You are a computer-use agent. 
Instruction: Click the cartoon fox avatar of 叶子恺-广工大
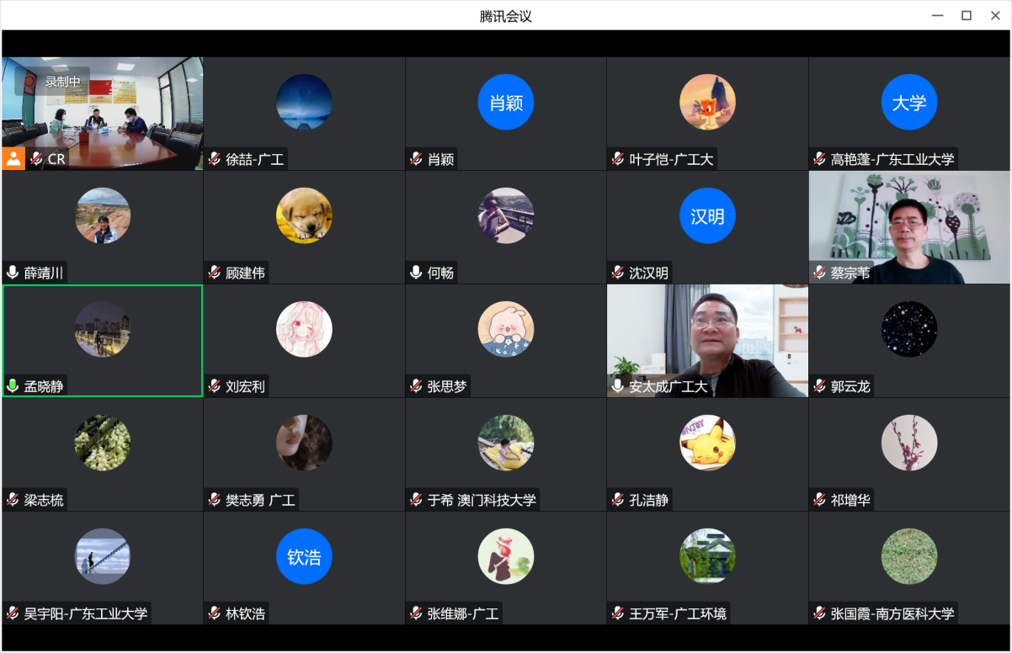(707, 102)
